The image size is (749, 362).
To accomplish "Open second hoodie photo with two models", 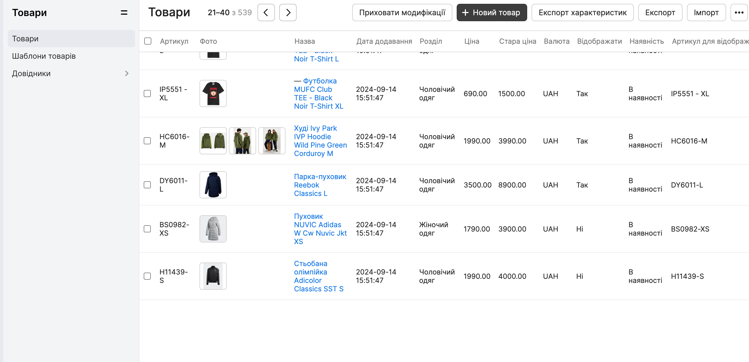I will click(242, 141).
